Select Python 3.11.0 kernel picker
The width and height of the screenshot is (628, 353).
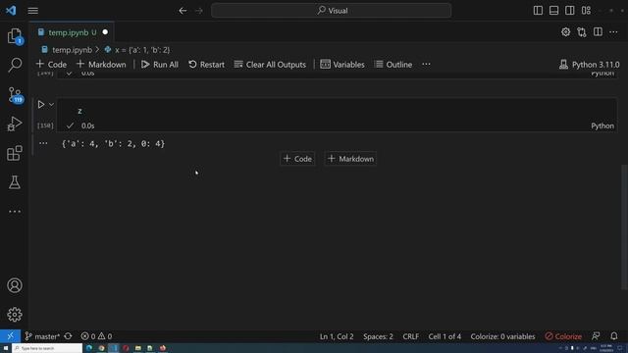pos(590,65)
